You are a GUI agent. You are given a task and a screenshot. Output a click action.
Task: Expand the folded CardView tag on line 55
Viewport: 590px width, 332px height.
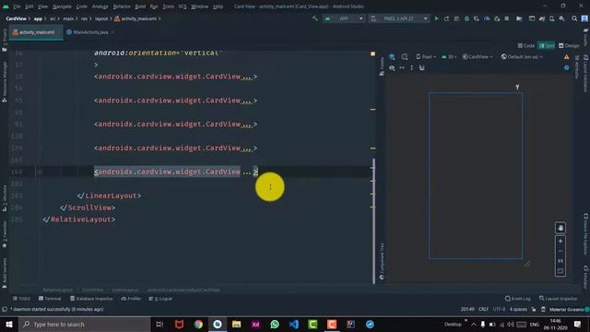(246, 101)
